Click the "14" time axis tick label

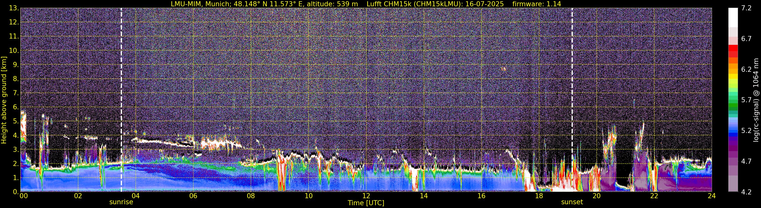424,196
